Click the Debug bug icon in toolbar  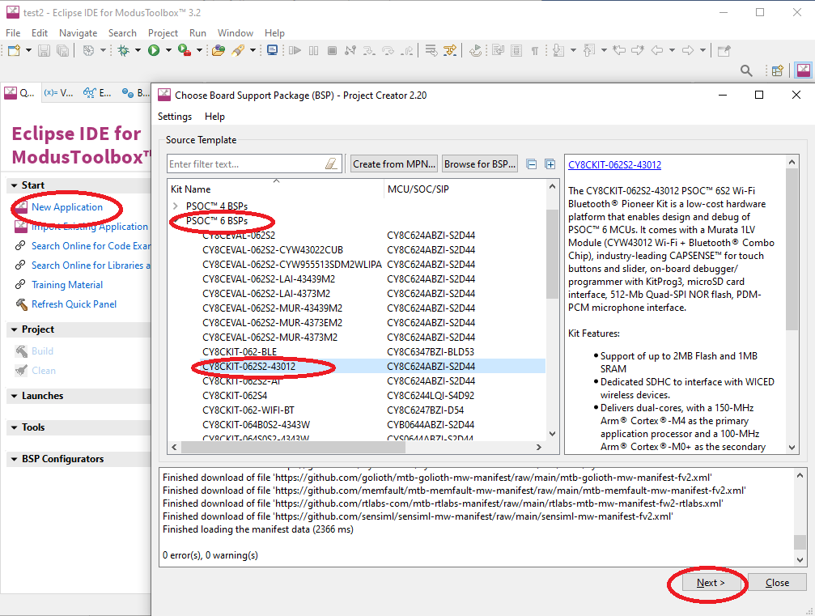click(x=124, y=50)
